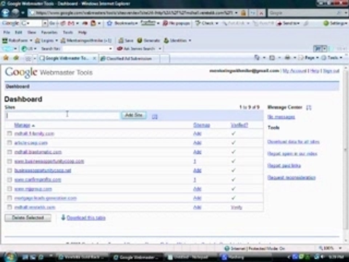Click the Feeds icon on command bar
The image size is (349, 262).
pos(272,58)
